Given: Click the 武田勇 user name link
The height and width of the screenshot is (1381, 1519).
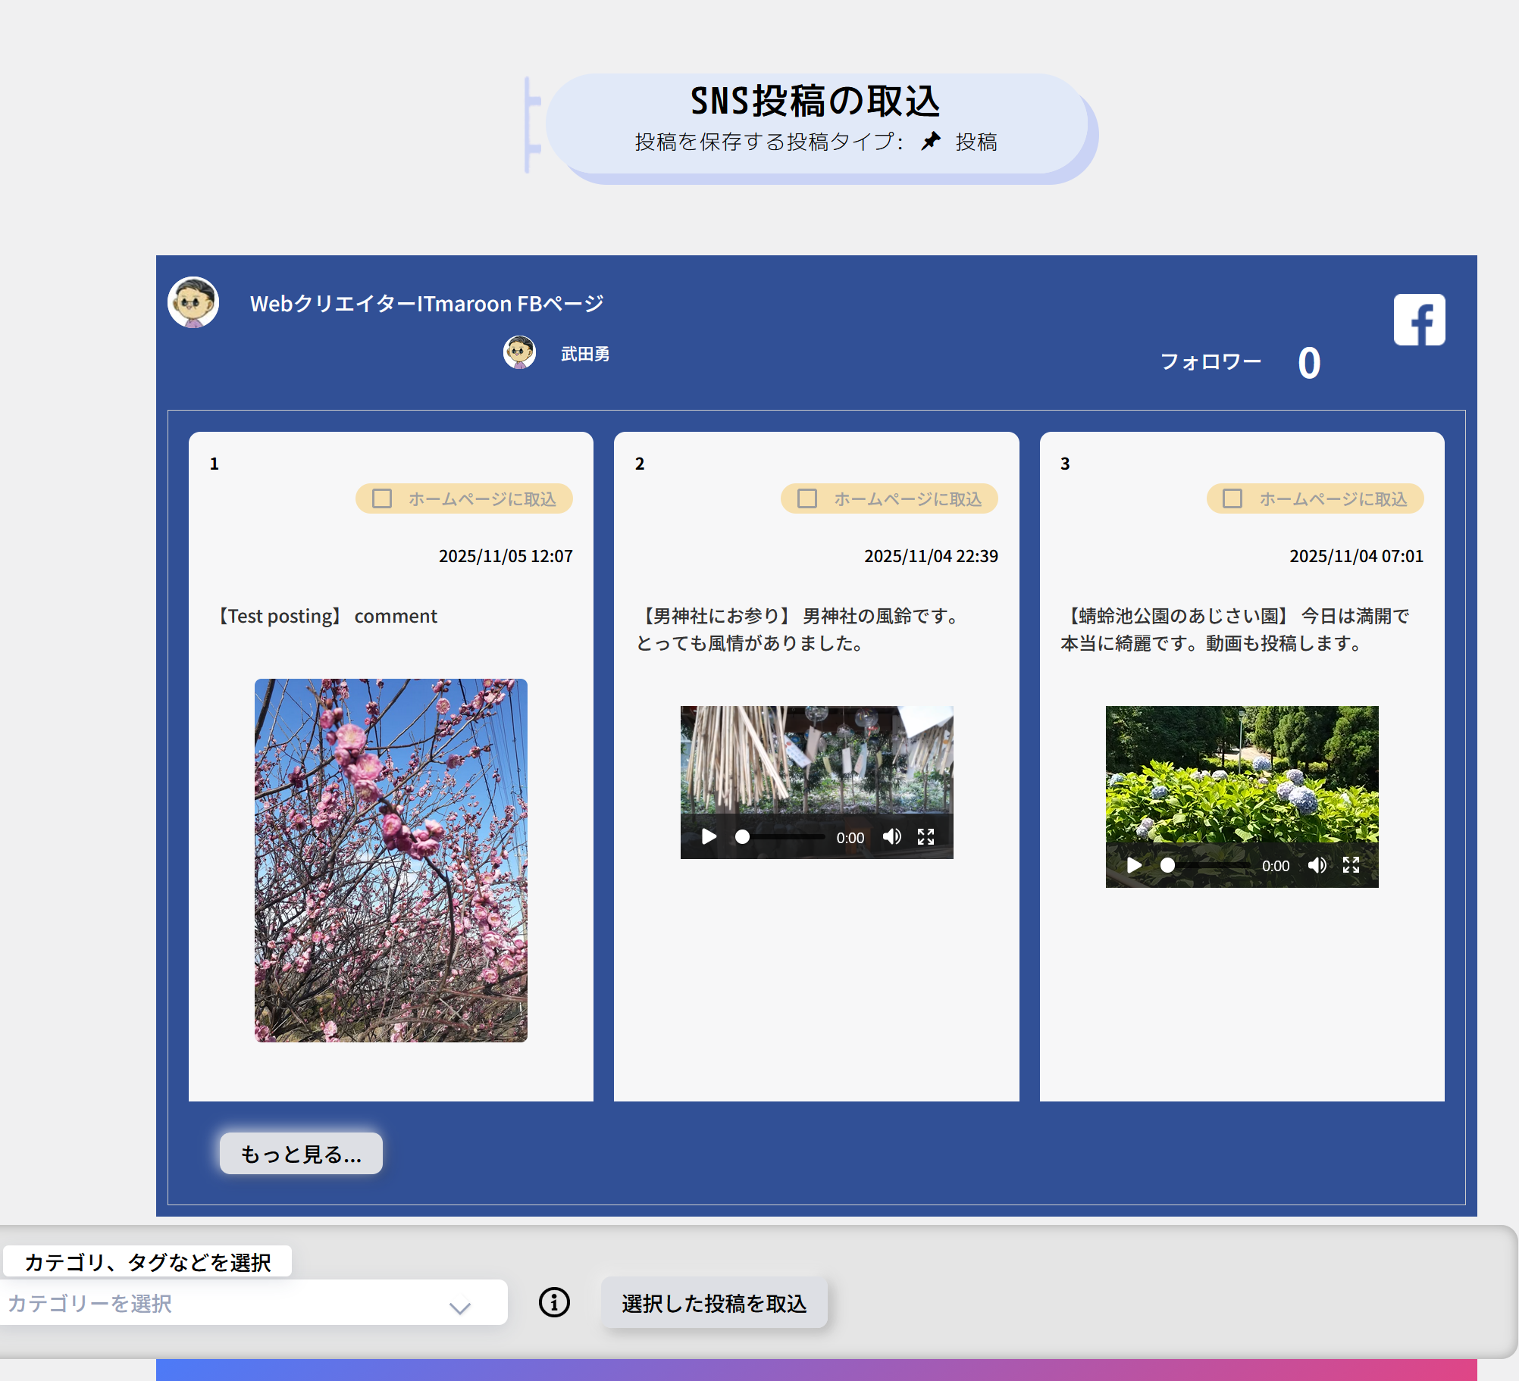Looking at the screenshot, I should click(585, 354).
